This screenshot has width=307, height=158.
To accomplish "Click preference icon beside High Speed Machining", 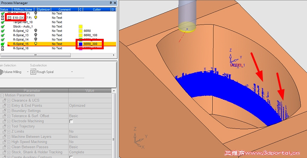I will pos(4,142).
